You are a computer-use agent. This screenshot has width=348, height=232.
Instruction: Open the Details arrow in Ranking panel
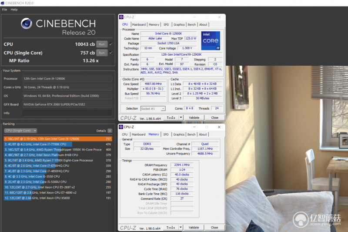[110, 131]
